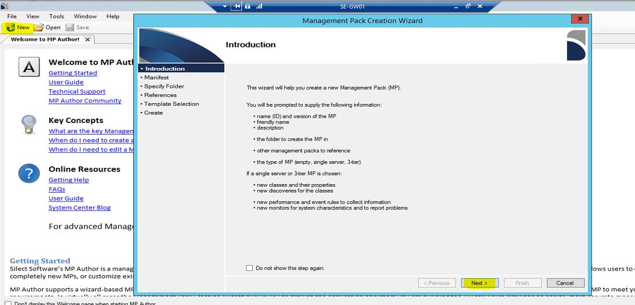Open 'What are the key Management' link
635x305 pixels.
pyautogui.click(x=91, y=131)
